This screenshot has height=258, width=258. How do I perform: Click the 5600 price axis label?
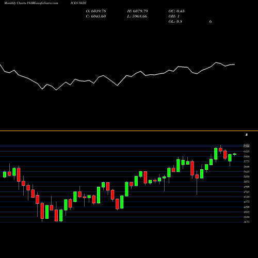[247, 167]
